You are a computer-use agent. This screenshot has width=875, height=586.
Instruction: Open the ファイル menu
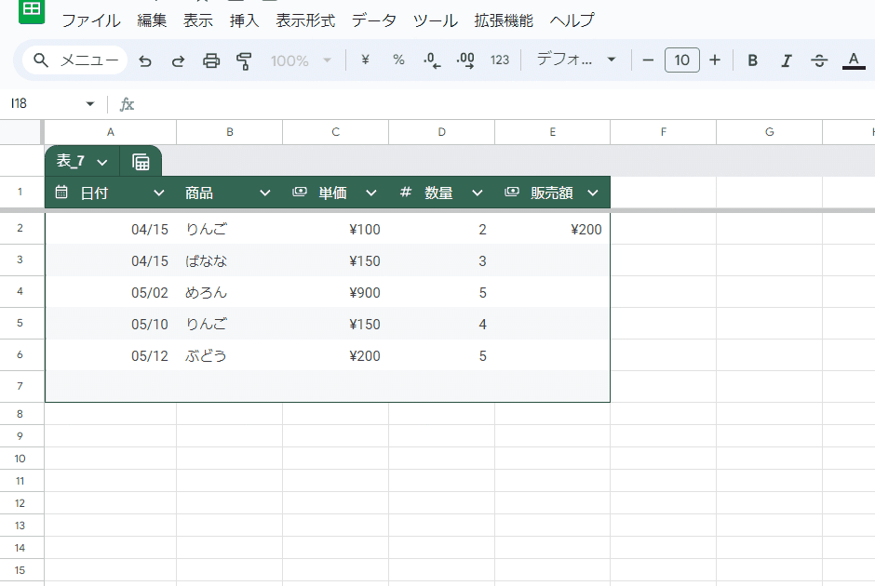point(91,20)
